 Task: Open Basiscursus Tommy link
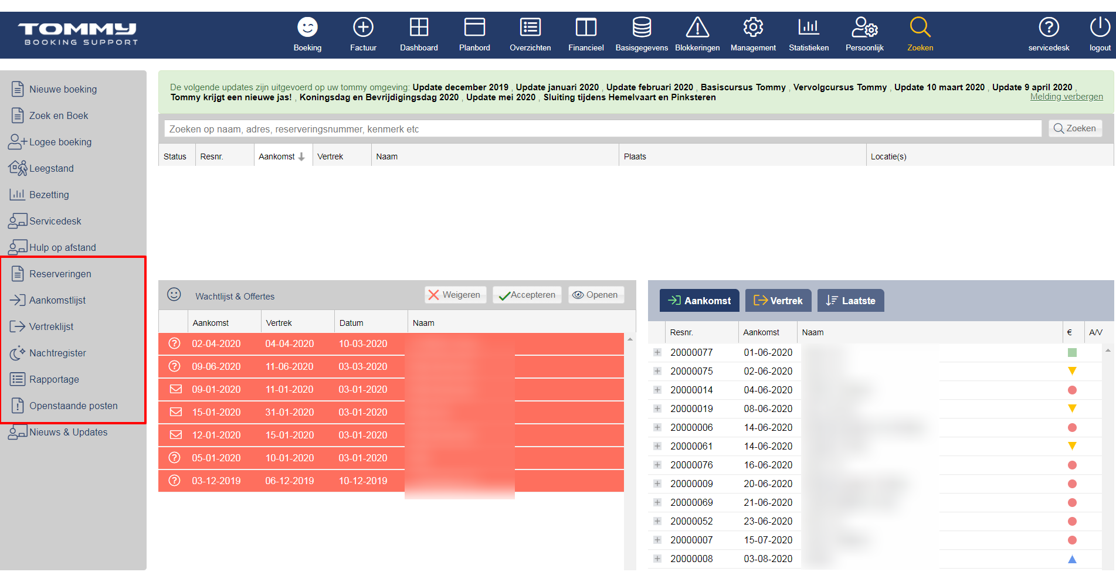pos(743,87)
